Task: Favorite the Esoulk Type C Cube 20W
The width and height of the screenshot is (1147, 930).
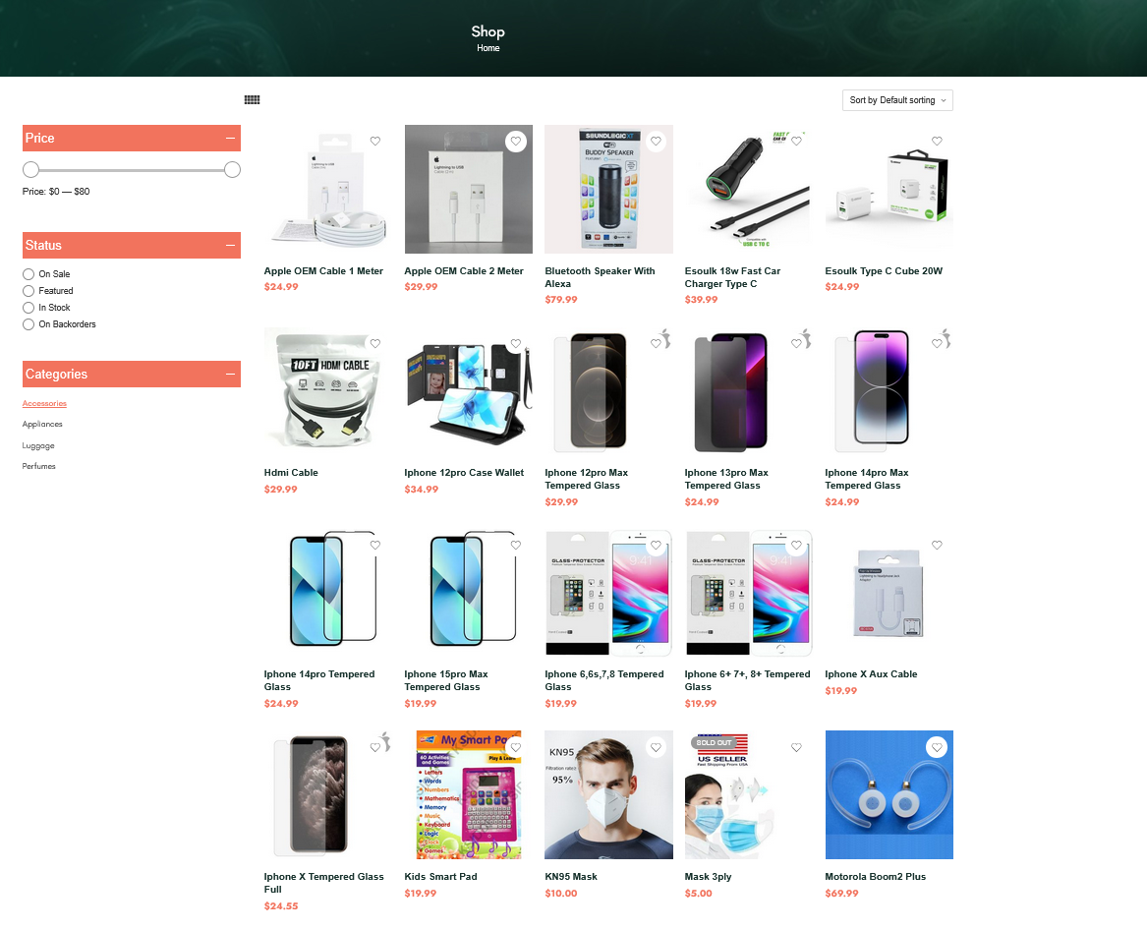Action: [x=937, y=142]
